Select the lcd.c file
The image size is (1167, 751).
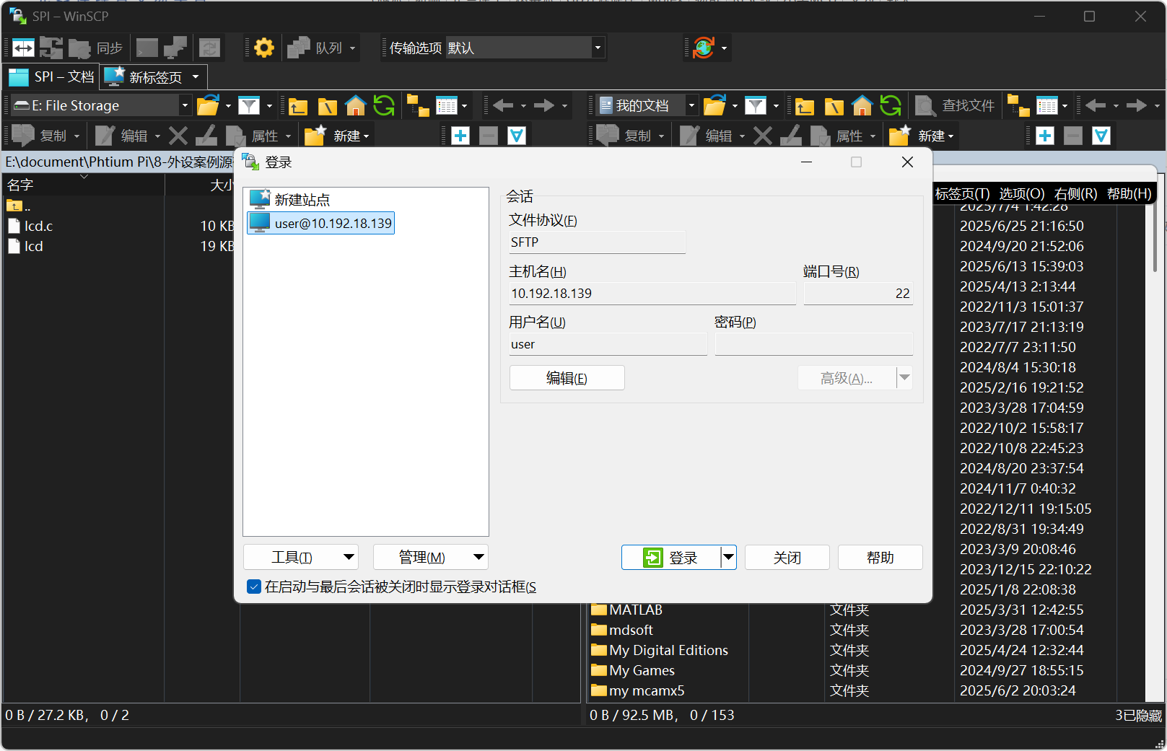[x=30, y=226]
